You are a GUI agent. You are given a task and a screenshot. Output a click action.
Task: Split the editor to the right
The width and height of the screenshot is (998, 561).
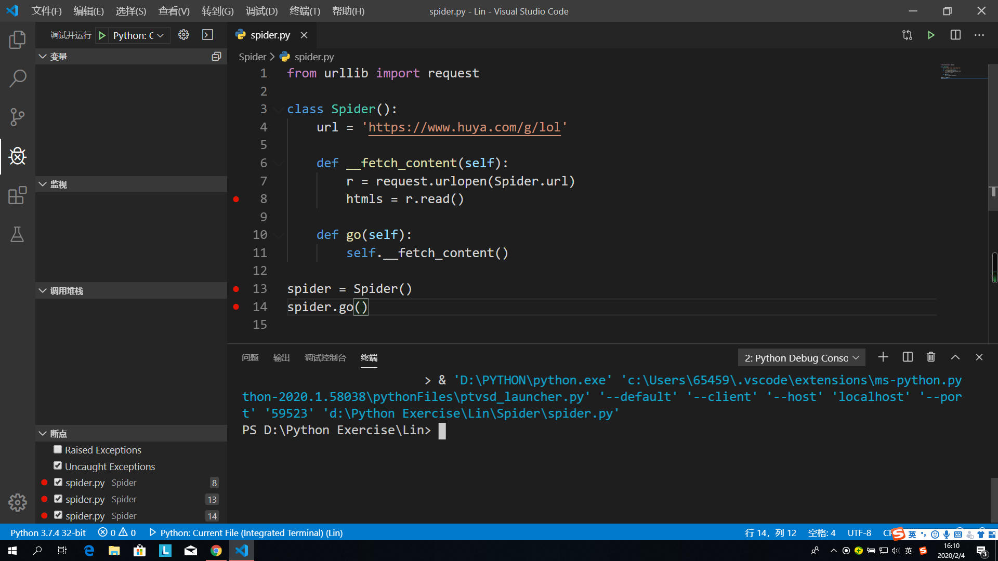[955, 35]
